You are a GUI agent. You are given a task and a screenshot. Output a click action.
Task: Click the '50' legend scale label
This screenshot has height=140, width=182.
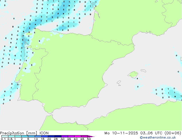89,139
